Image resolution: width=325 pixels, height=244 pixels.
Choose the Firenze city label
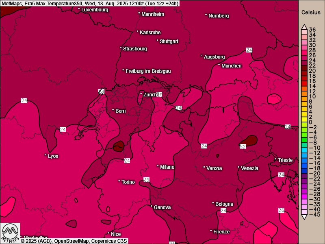[x=221, y=232]
